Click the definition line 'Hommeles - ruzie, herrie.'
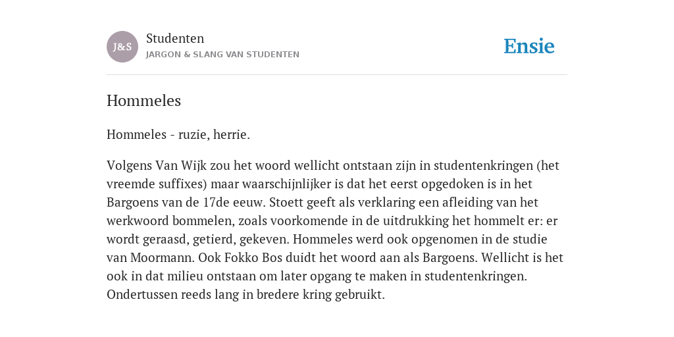Screen dimensions: 674x337 point(178,134)
